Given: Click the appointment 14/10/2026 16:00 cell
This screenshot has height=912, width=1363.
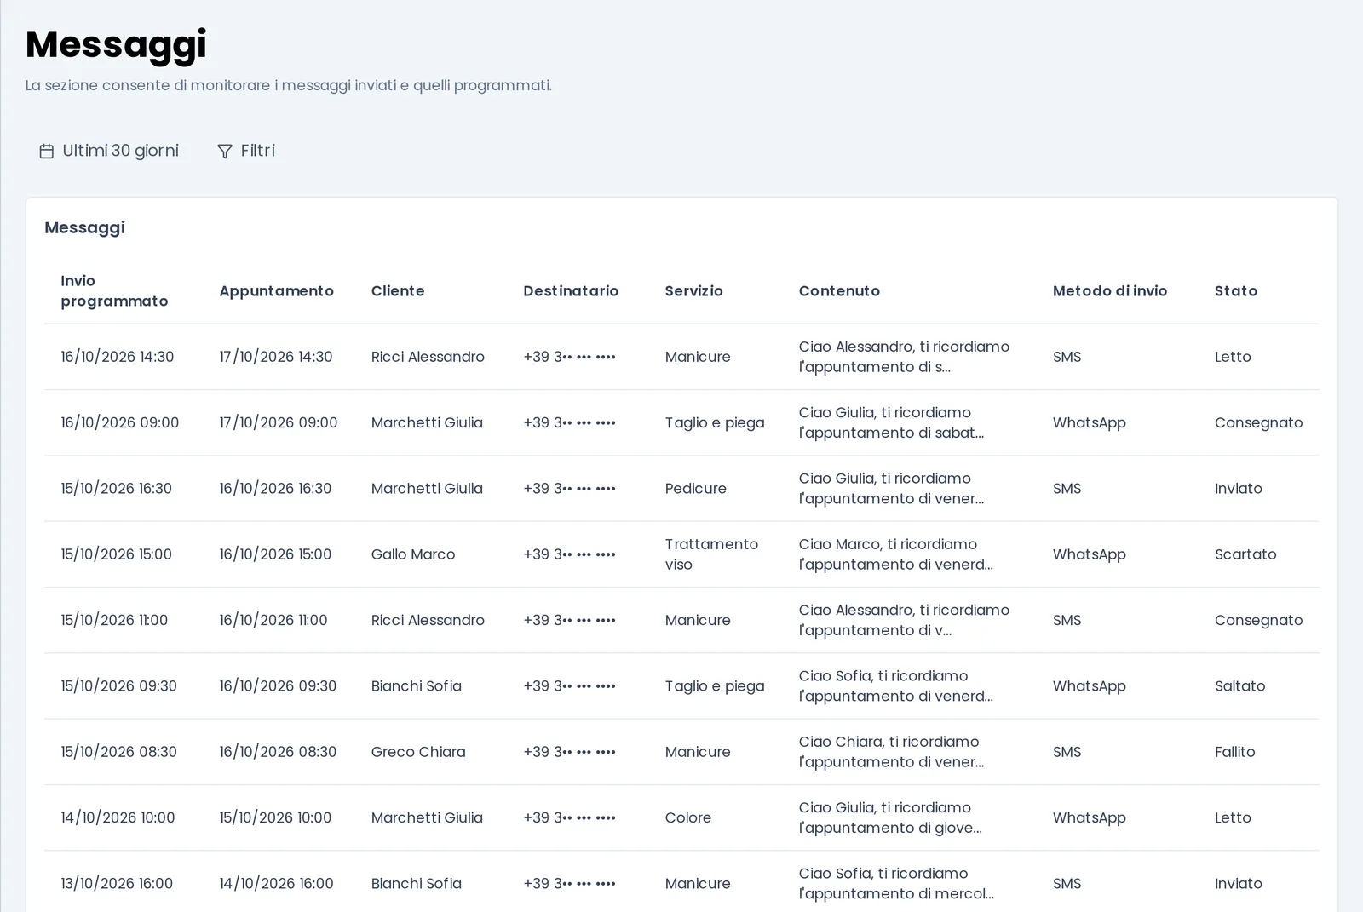Looking at the screenshot, I should 276,884.
